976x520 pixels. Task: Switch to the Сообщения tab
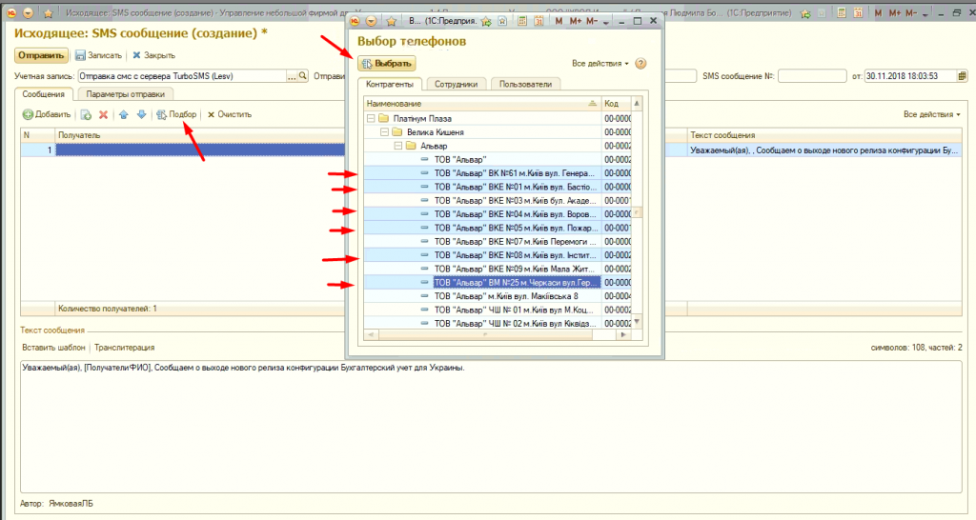pos(44,94)
